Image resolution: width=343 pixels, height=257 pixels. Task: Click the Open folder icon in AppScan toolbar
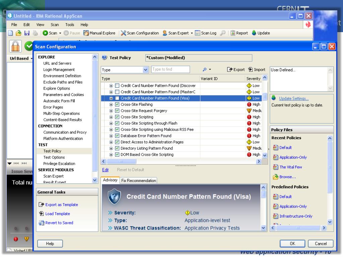coord(19,33)
